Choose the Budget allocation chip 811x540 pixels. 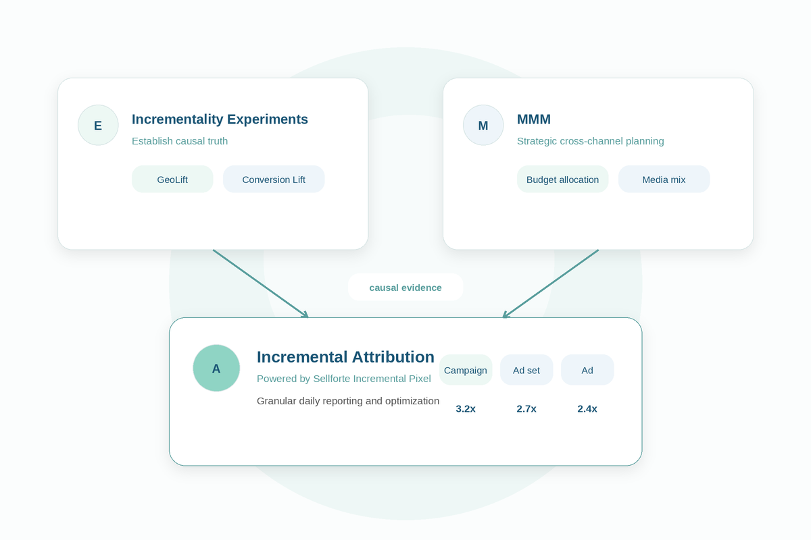tap(562, 179)
